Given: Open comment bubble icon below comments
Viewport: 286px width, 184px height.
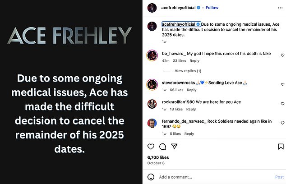Looking at the screenshot, I should click(162, 147).
